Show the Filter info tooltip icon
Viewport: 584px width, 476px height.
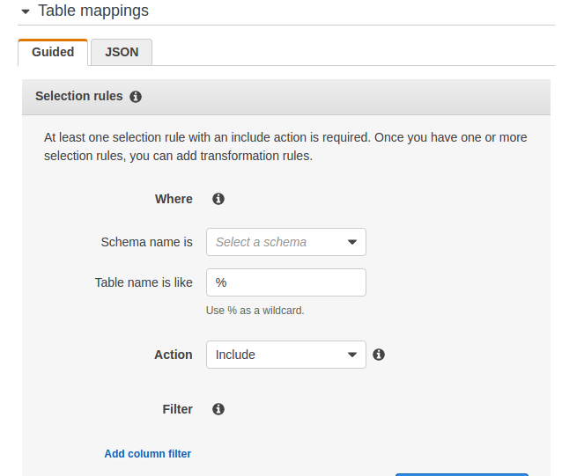218,409
